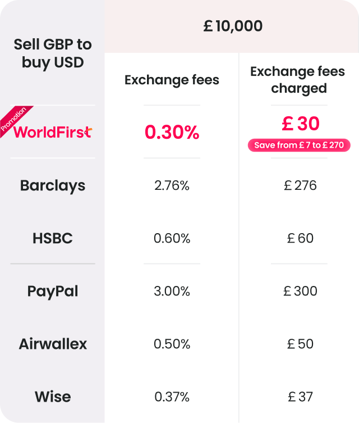Click the 'Sell GBP to buy USD' heading
Viewport: 359px width, 423px height.
tap(53, 53)
